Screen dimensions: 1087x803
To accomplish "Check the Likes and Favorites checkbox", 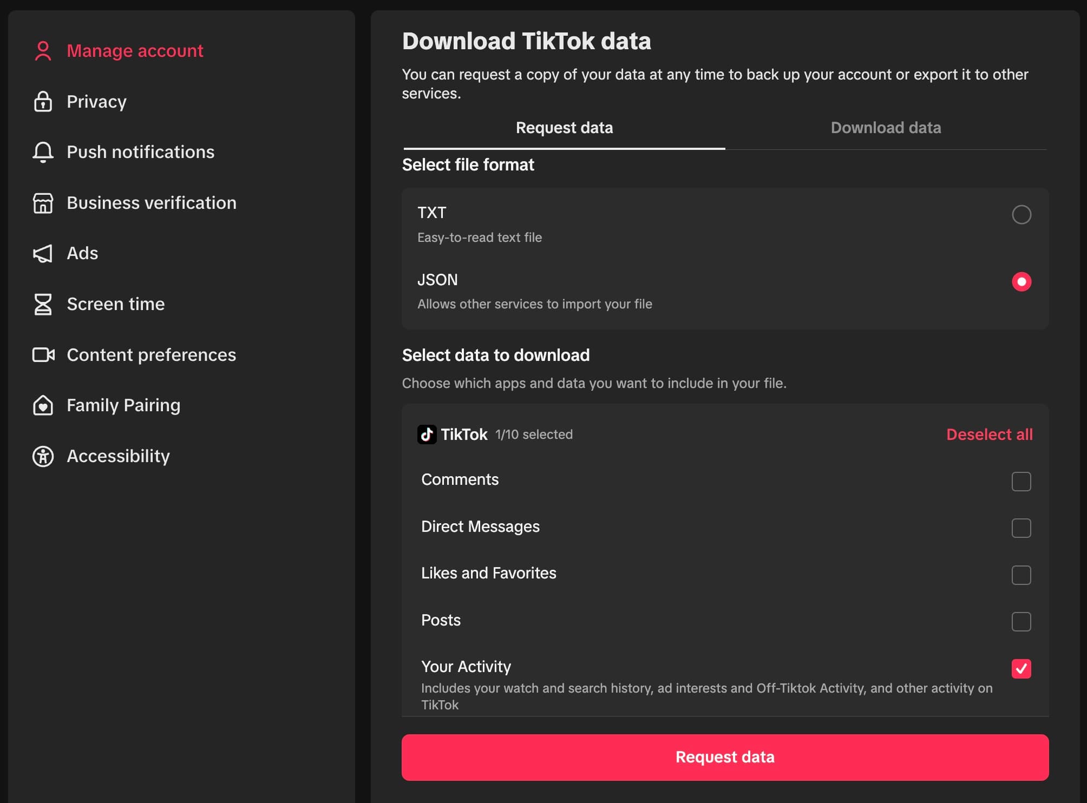I will coord(1021,575).
